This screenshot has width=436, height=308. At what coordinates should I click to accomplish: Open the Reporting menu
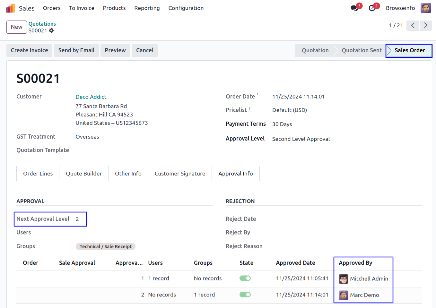(147, 8)
